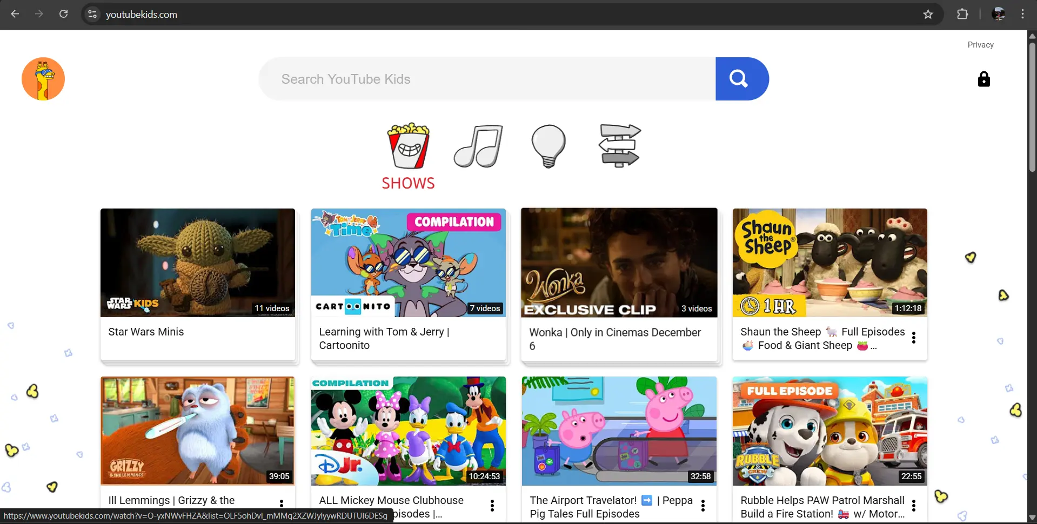Click the scrollbar down arrow
The height and width of the screenshot is (524, 1037).
point(1032,518)
